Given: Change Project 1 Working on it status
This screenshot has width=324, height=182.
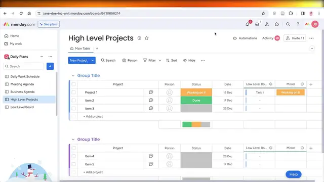Looking at the screenshot, I should point(196,92).
